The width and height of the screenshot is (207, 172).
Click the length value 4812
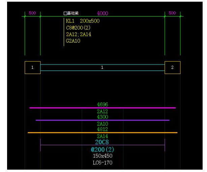point(102,129)
